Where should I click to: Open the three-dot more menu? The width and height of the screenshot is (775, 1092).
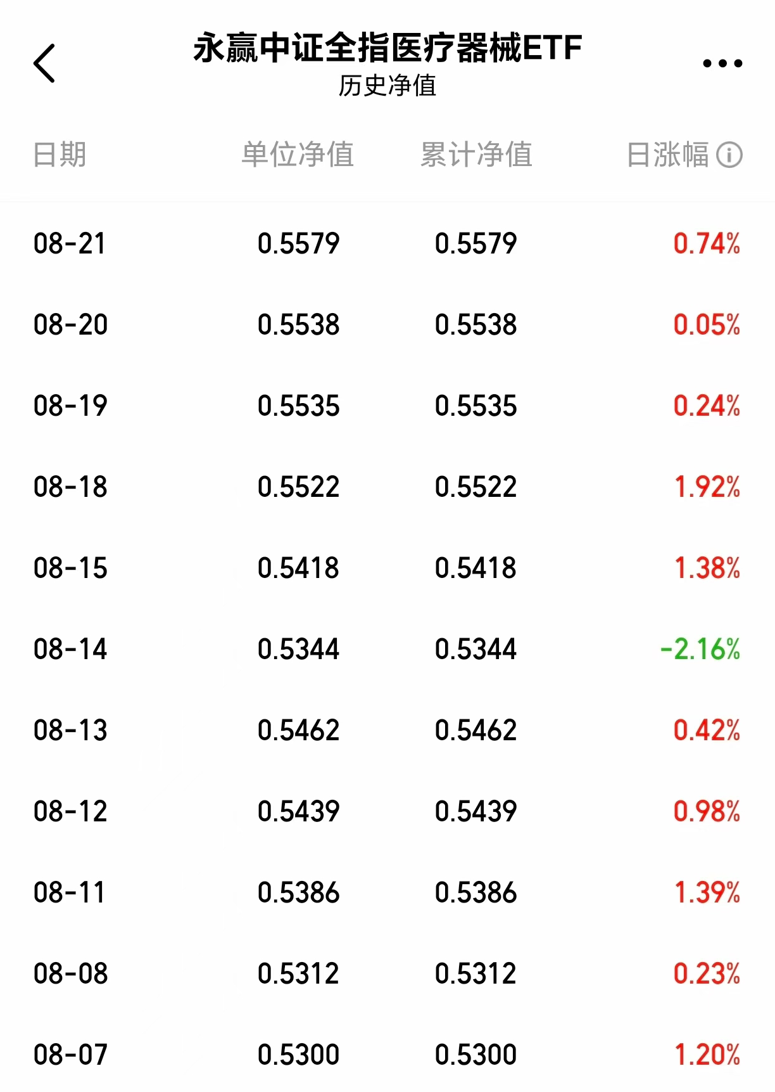pos(722,63)
